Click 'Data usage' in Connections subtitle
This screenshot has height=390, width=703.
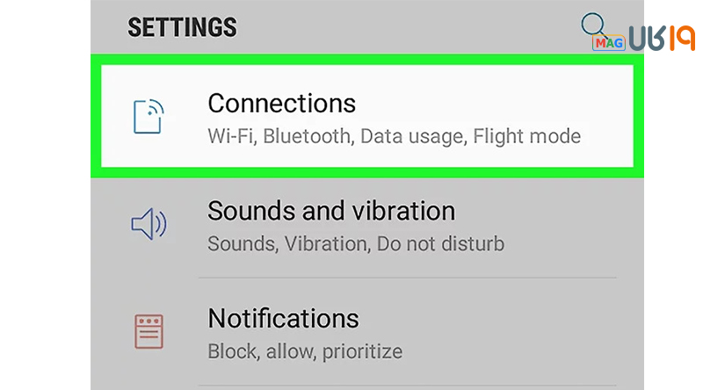point(413,137)
